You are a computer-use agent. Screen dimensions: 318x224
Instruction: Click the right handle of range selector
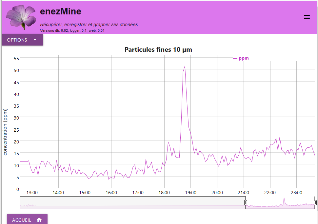pyautogui.click(x=315, y=203)
